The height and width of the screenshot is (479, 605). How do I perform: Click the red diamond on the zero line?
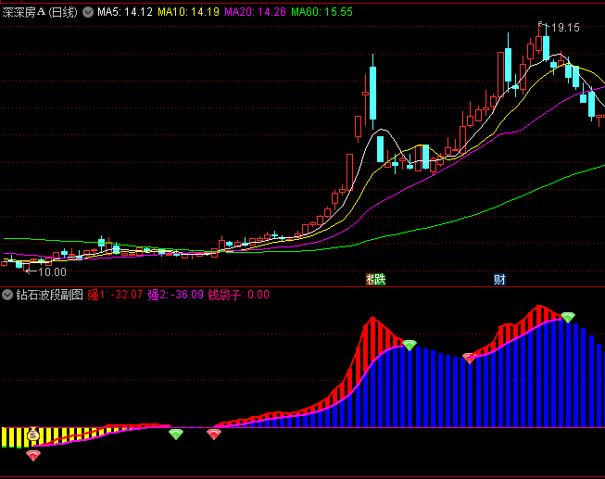coord(214,435)
